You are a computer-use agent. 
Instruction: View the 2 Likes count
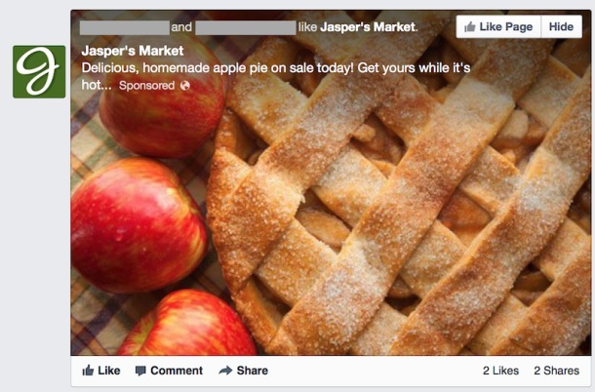click(x=500, y=371)
